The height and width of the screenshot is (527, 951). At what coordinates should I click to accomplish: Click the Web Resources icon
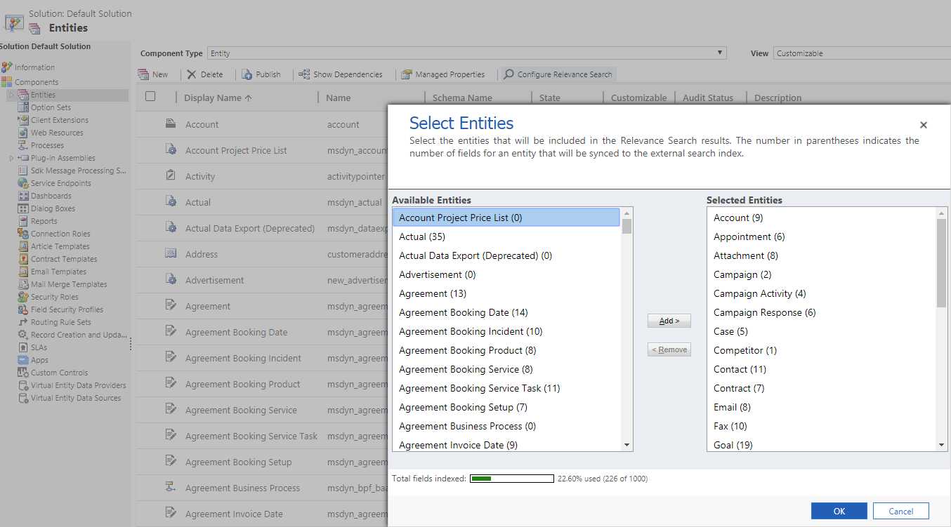pyautogui.click(x=23, y=133)
